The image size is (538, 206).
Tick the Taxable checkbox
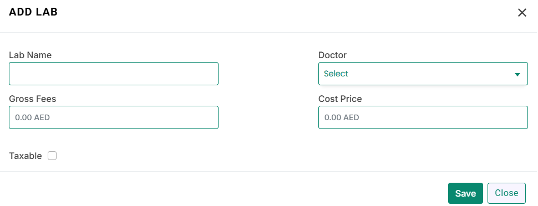[52, 156]
